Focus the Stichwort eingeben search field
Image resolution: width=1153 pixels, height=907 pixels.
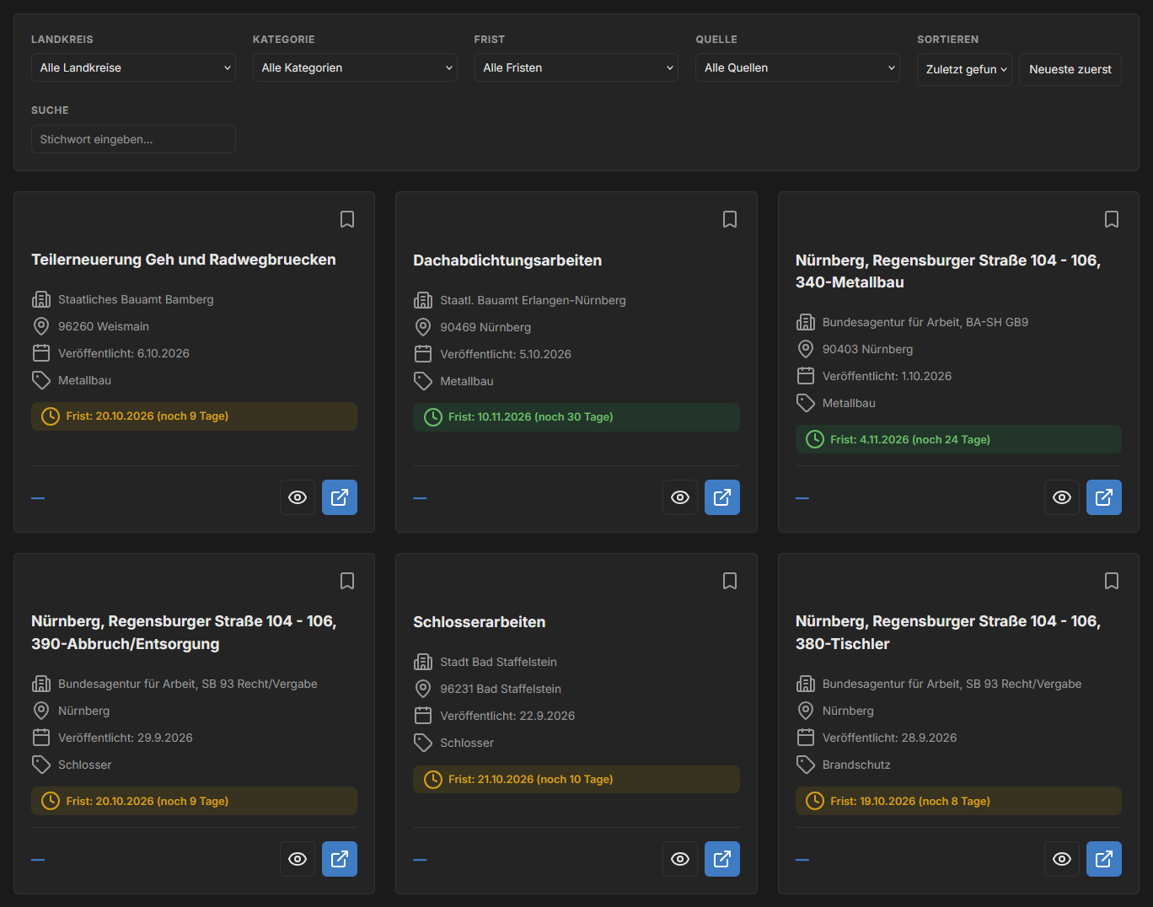(x=133, y=139)
